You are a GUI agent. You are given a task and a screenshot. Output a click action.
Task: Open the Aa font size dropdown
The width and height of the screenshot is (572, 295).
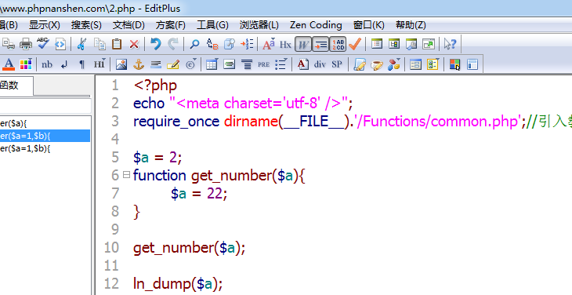tap(269, 44)
